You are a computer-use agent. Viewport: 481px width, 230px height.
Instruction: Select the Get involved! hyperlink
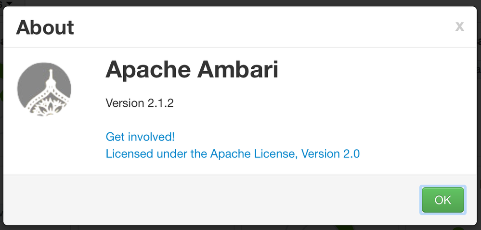point(140,137)
